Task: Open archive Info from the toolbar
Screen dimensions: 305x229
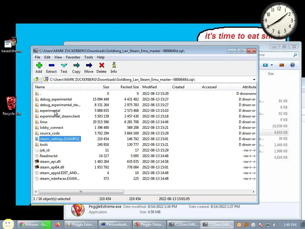Action: tap(114, 68)
